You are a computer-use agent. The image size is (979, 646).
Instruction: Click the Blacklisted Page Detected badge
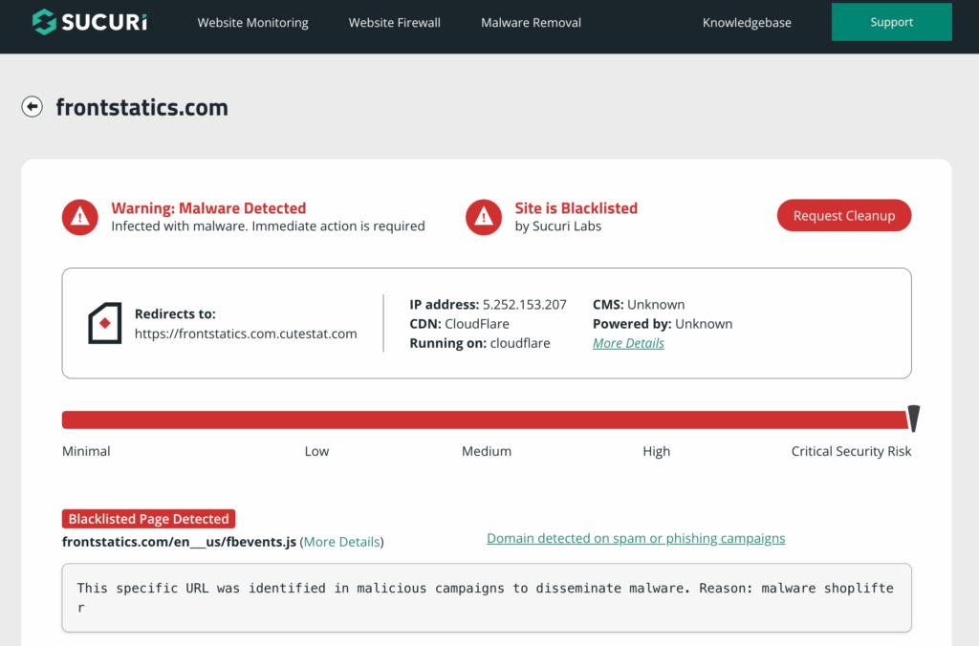[148, 519]
